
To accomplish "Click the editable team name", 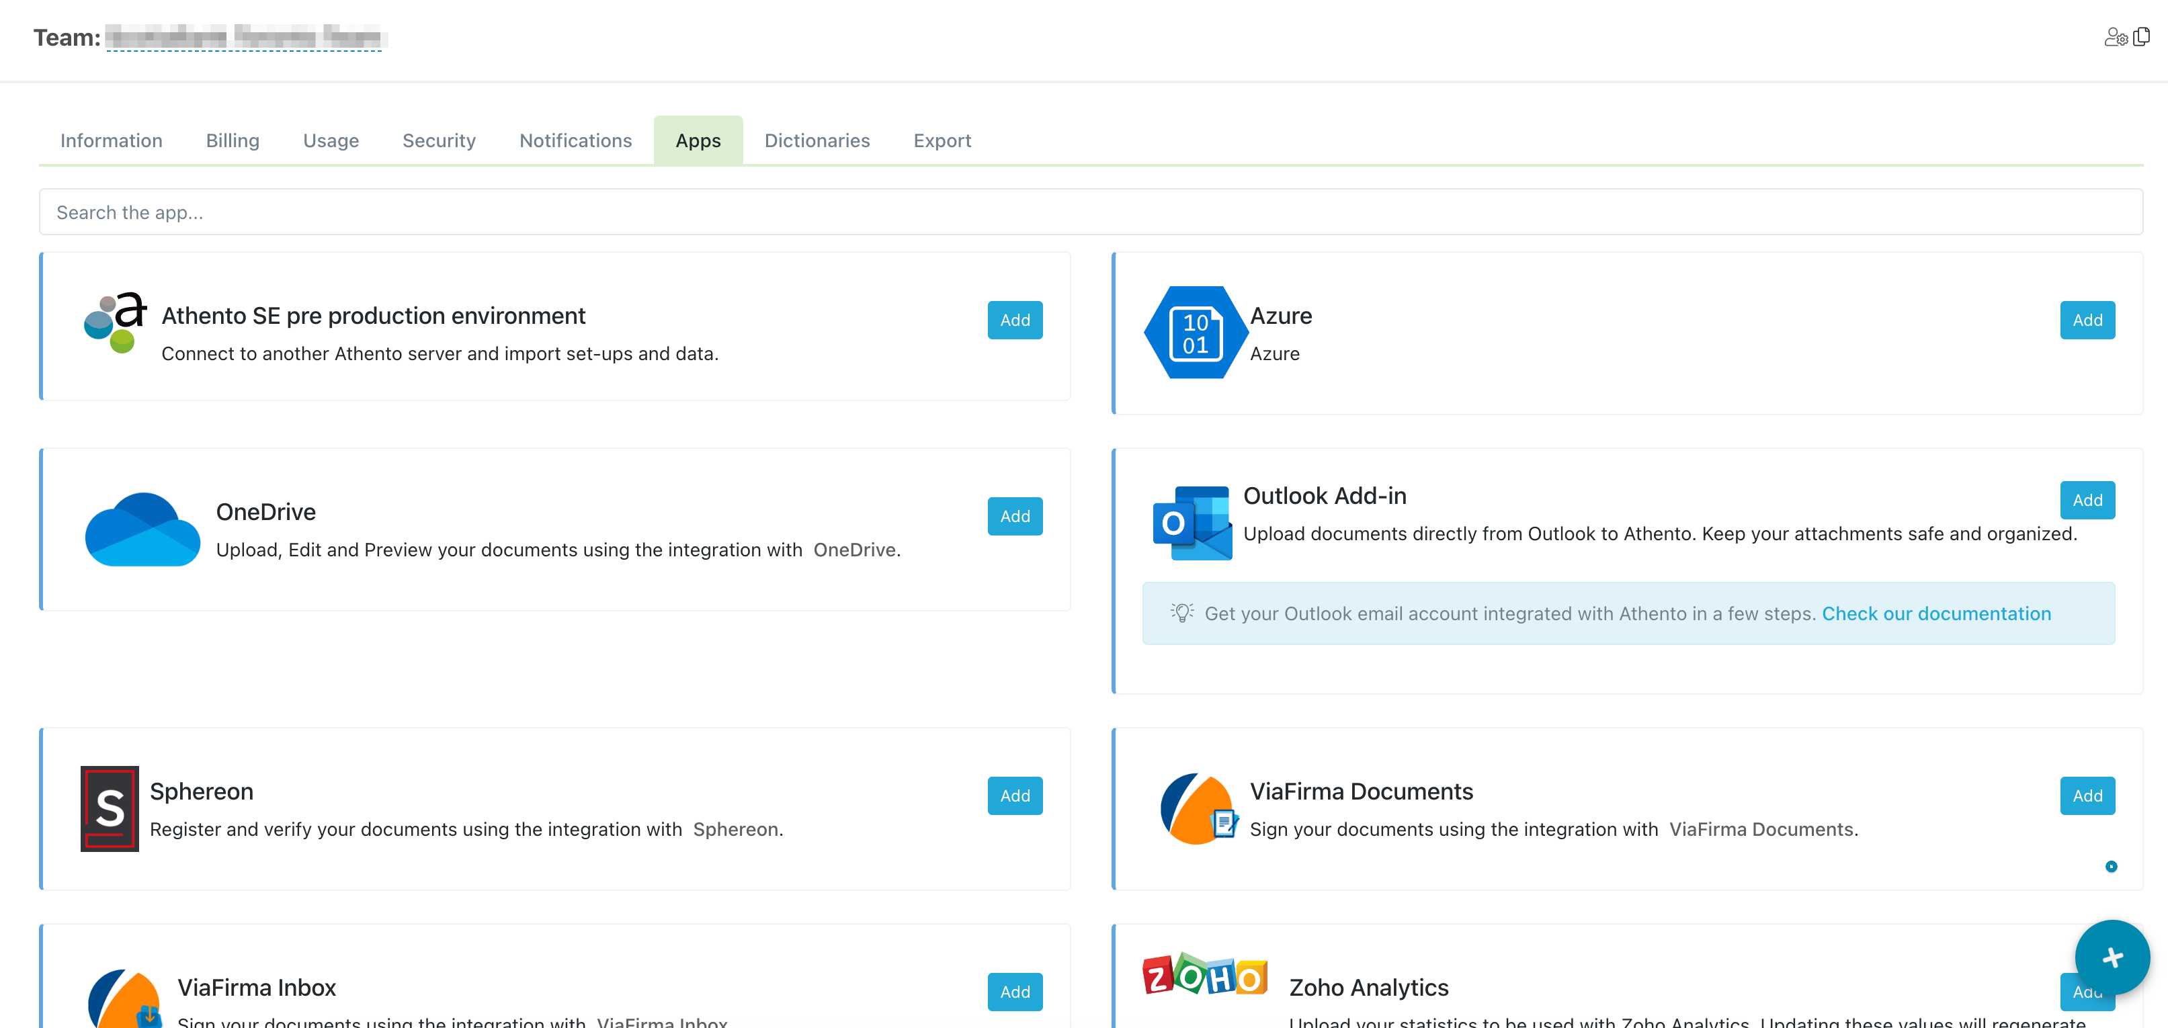I will (x=243, y=38).
